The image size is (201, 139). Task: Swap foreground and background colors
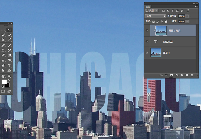(x=9, y=80)
